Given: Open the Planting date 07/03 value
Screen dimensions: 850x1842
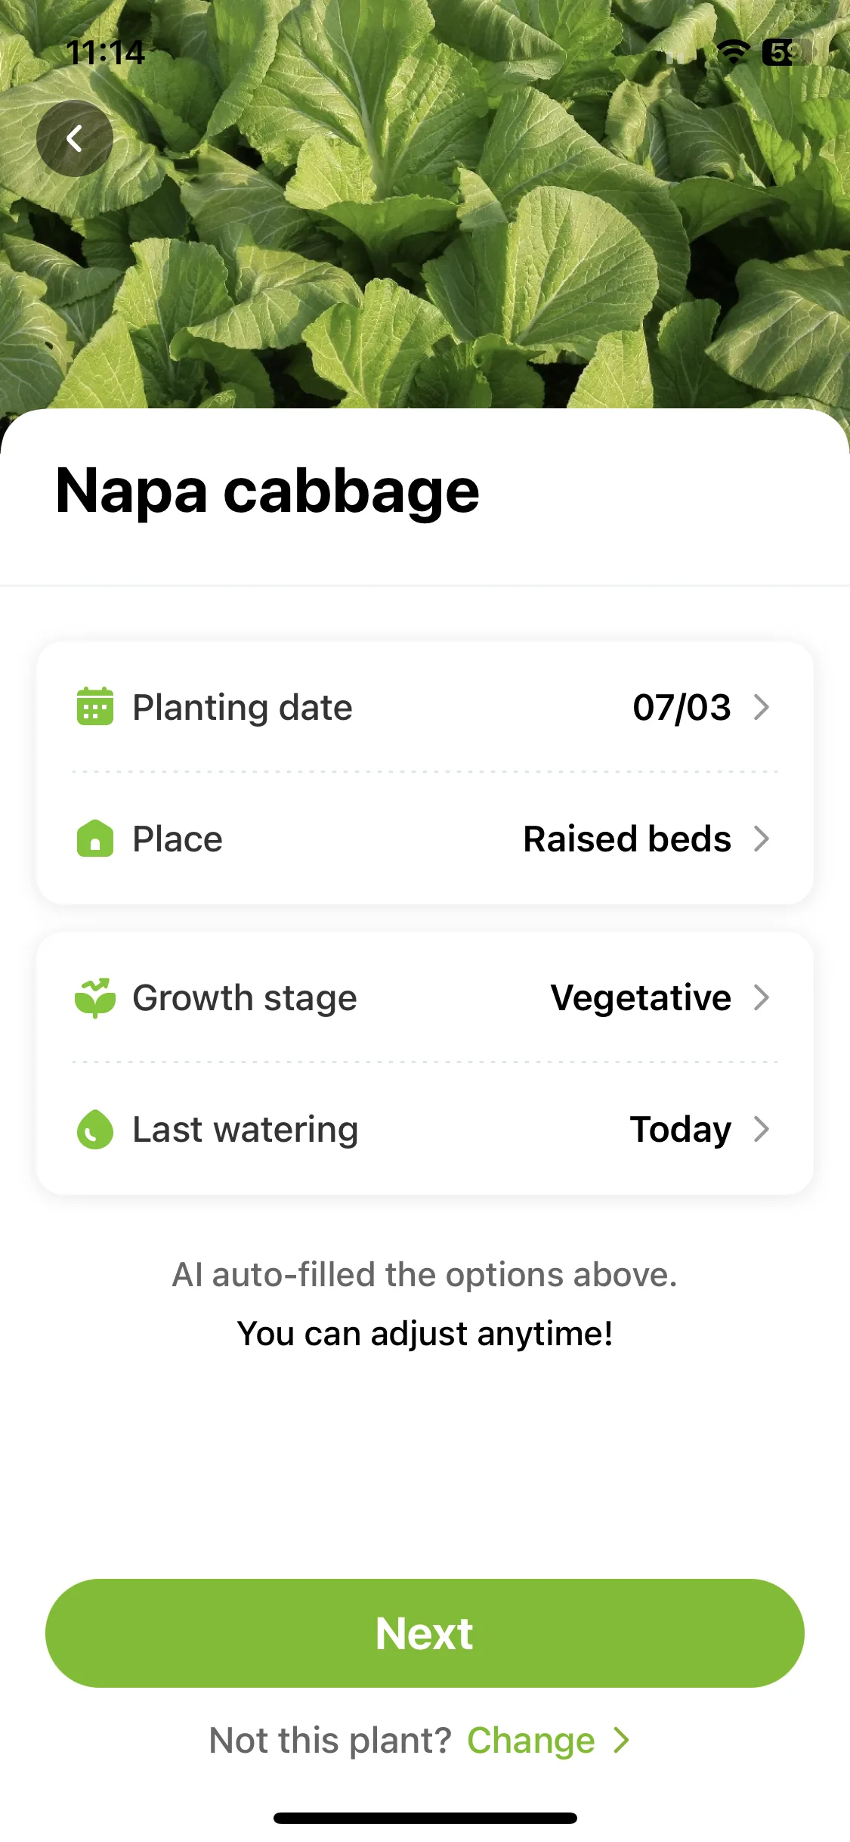Looking at the screenshot, I should 682,708.
